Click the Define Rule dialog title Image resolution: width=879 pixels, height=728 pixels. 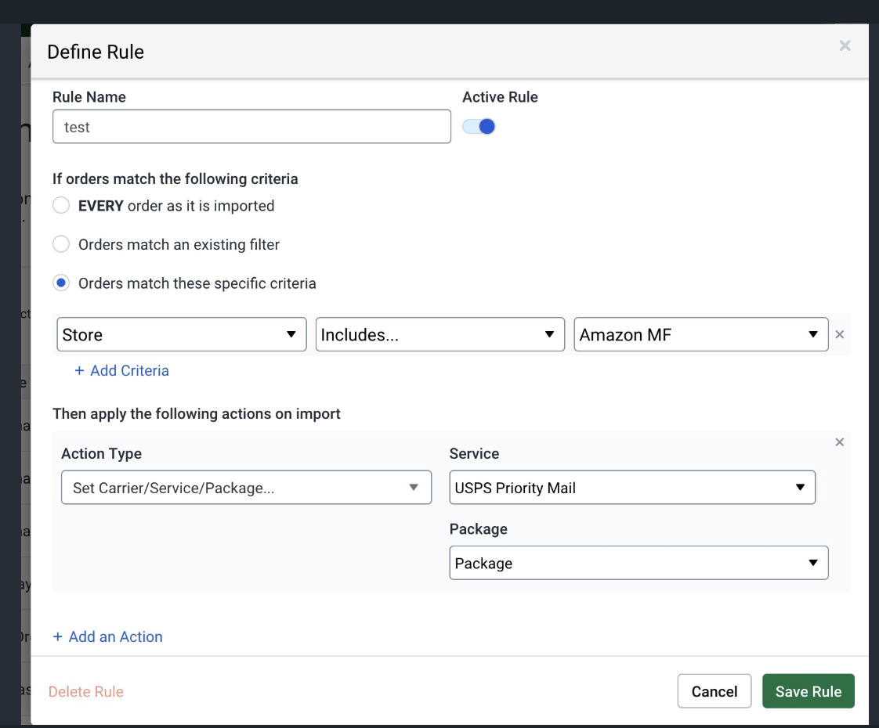(96, 52)
